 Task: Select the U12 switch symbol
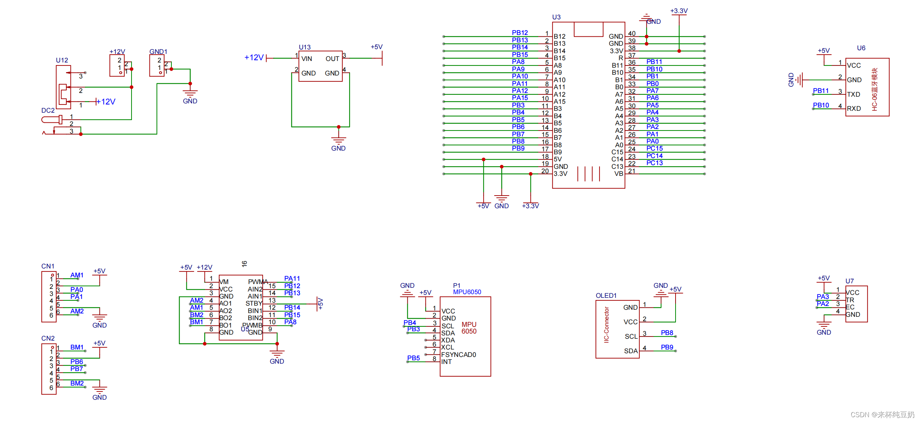[63, 87]
